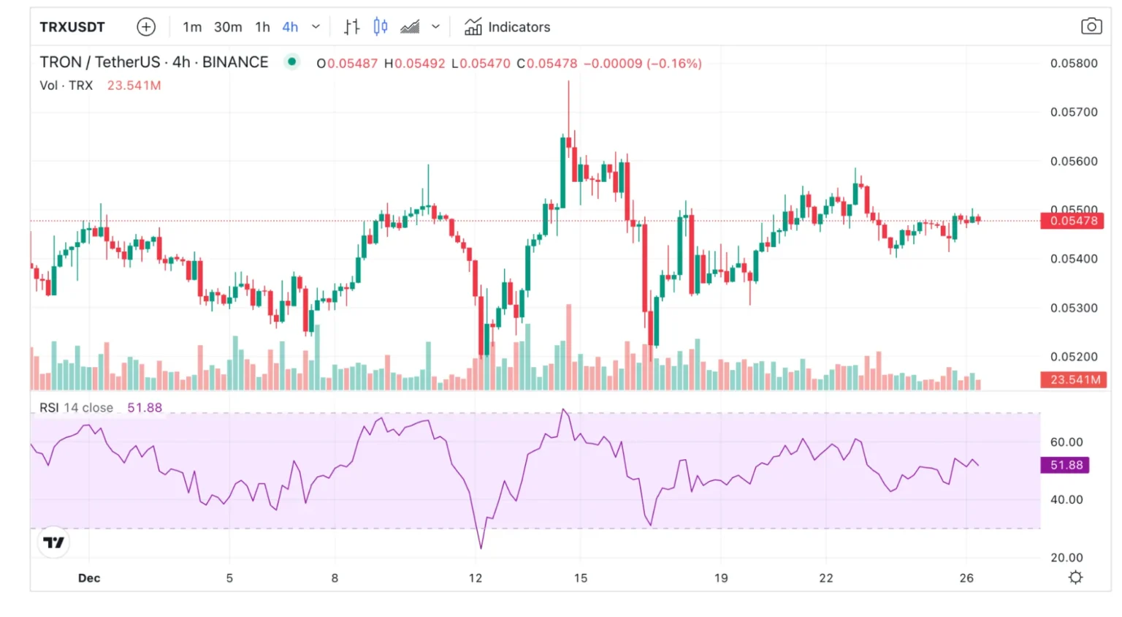Enable the 1h timeframe

tap(262, 26)
